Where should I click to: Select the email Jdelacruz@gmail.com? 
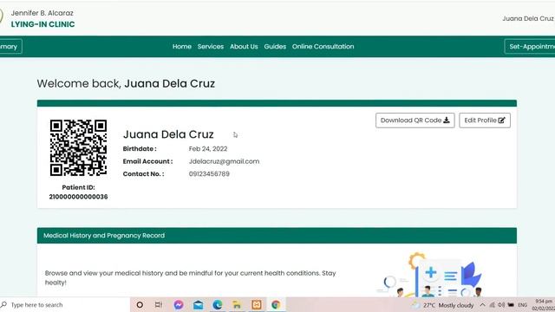(224, 161)
